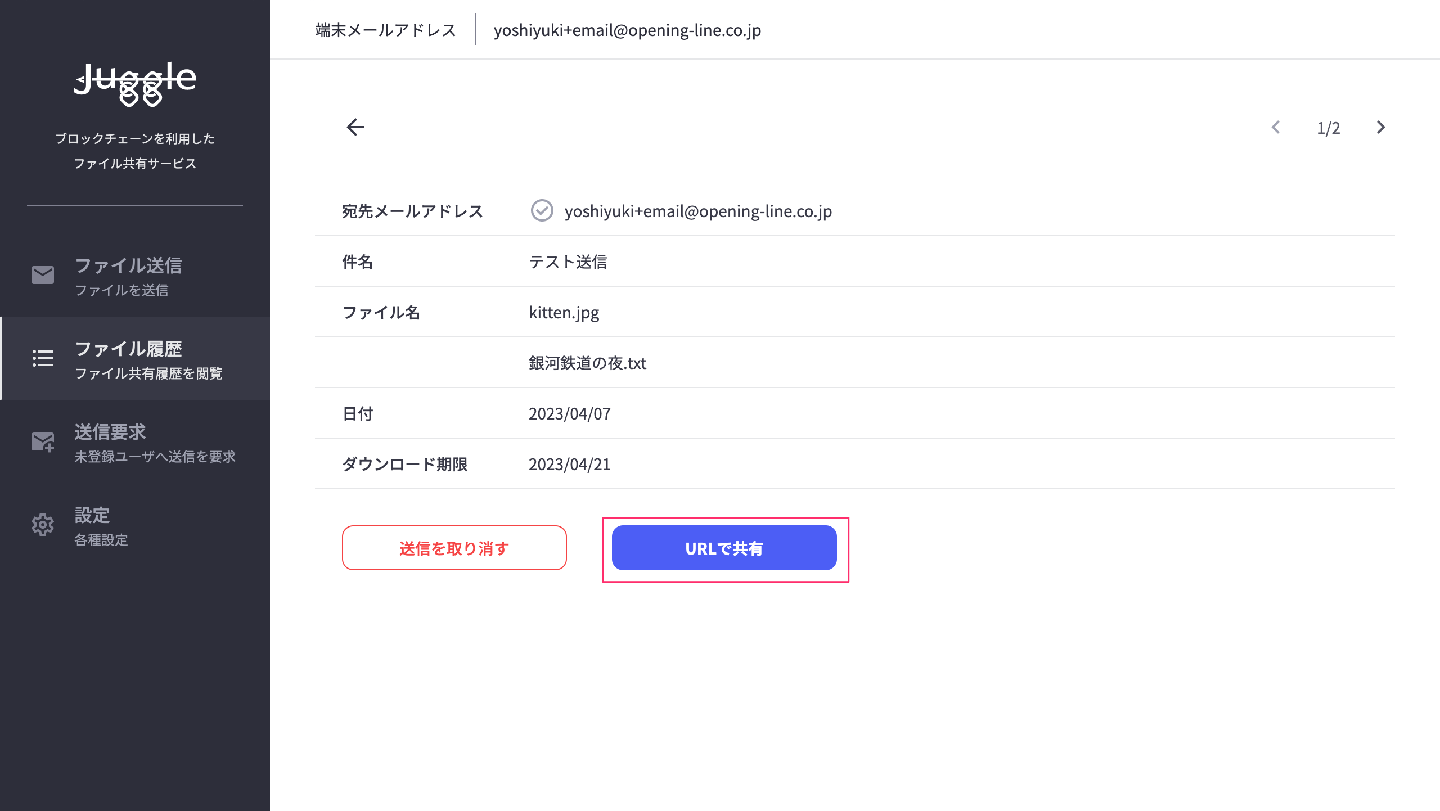Click the 1/2 page indicator

[1329, 128]
